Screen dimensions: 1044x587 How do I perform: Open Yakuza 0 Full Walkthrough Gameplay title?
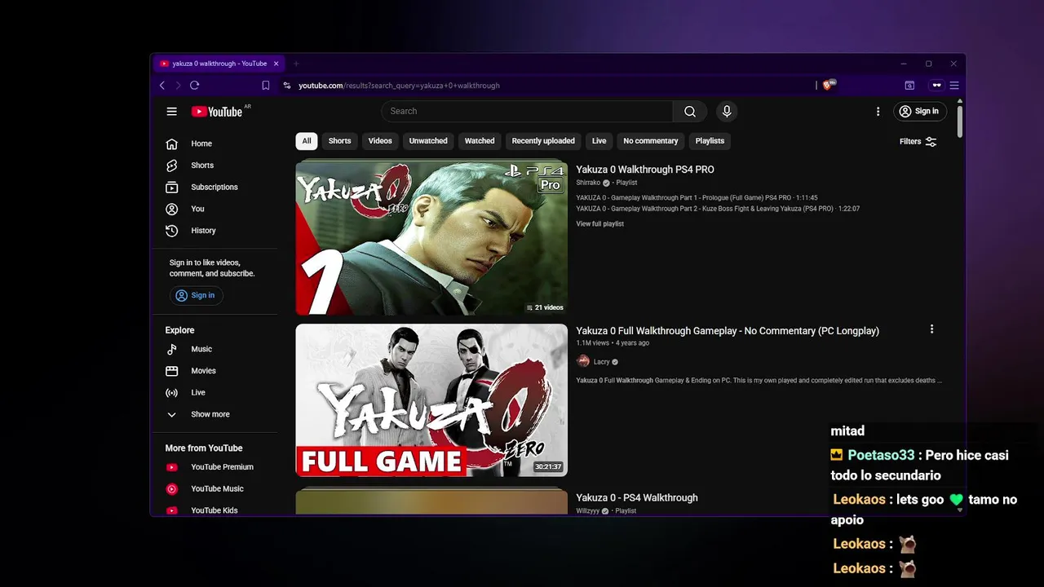click(x=728, y=331)
